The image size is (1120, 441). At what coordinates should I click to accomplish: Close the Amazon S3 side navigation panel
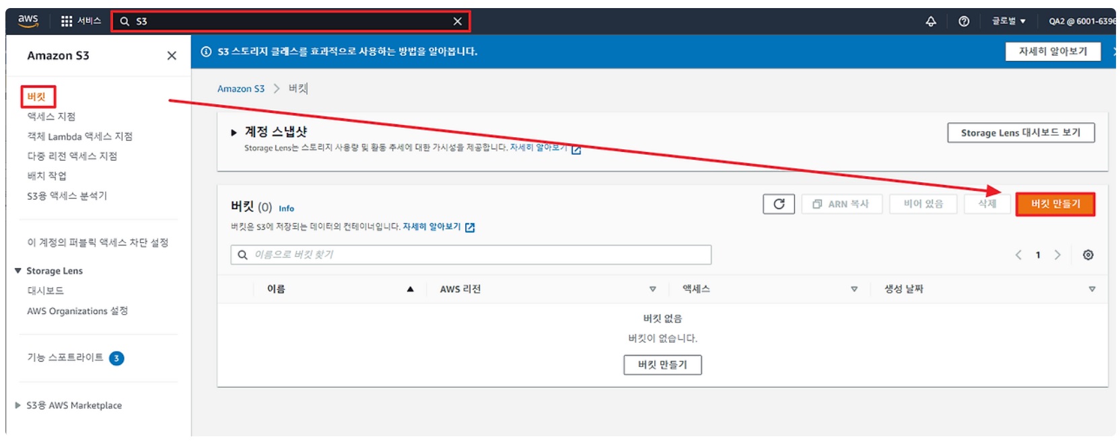point(172,56)
